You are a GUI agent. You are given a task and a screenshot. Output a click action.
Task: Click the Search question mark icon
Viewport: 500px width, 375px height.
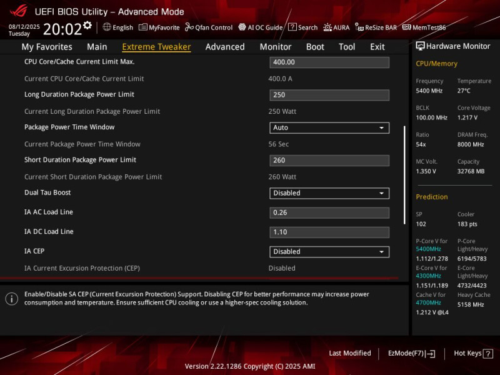292,27
